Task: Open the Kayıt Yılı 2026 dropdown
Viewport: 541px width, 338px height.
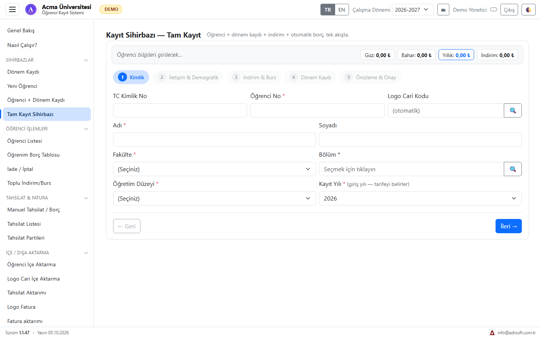Action: [420, 198]
